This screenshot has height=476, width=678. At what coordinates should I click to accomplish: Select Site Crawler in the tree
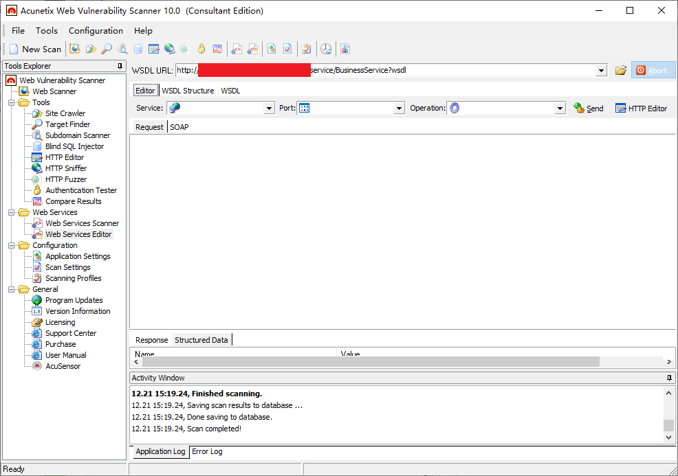(x=65, y=113)
